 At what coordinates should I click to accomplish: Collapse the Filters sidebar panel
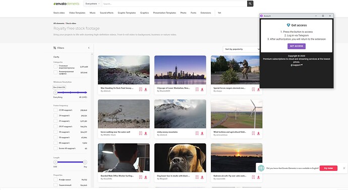pos(89,48)
